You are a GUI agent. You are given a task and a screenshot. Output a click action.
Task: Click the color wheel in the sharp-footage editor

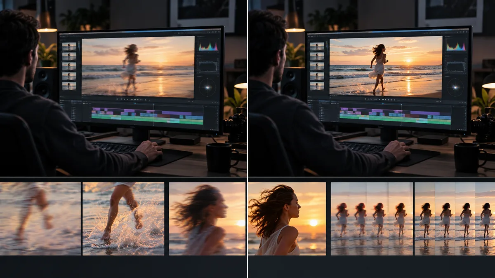coord(456,87)
